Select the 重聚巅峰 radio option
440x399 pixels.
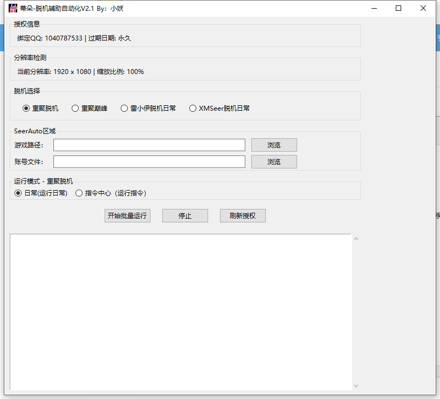90,108
